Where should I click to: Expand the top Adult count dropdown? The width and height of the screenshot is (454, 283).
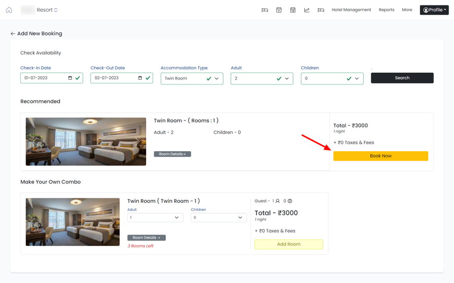[287, 79]
